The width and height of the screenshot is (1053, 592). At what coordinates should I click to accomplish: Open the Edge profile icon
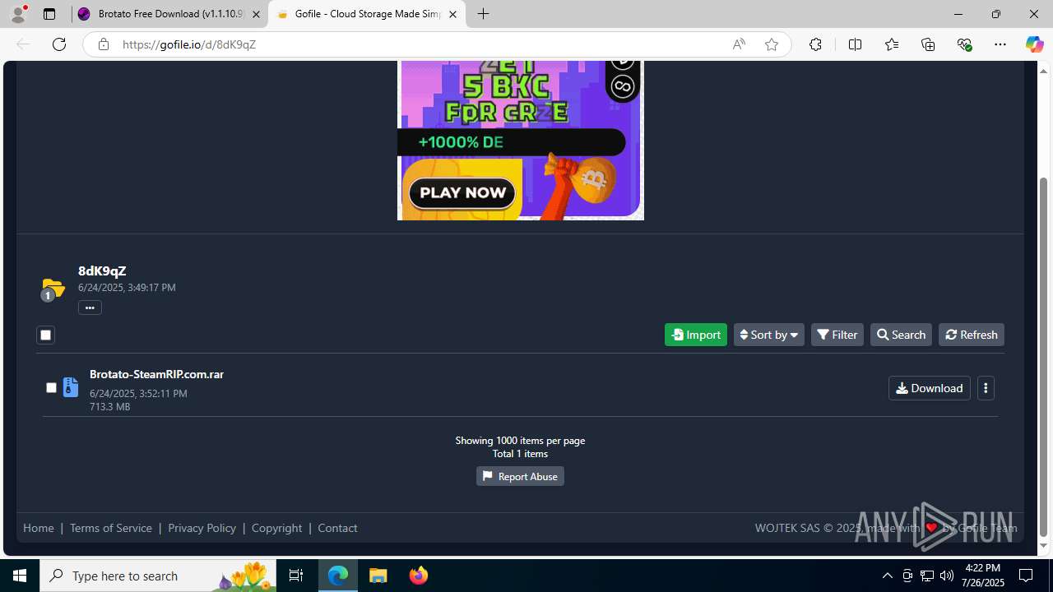[18, 14]
